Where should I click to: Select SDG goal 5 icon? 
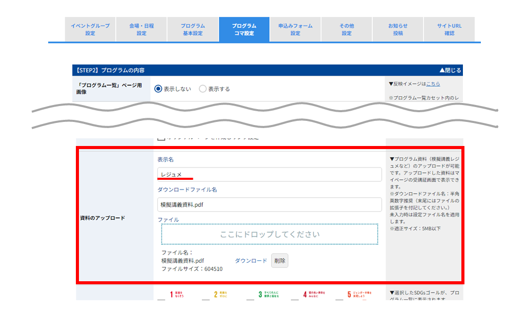click(359, 295)
